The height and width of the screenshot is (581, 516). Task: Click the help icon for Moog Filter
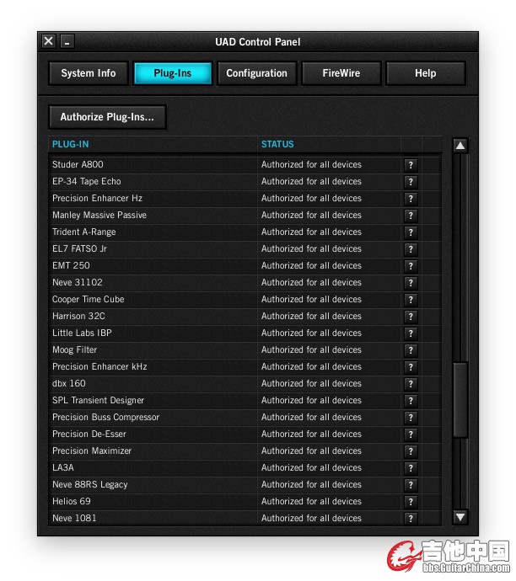coord(411,350)
